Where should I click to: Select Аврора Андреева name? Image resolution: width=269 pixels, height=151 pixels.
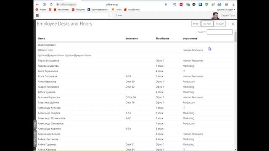[48, 66]
